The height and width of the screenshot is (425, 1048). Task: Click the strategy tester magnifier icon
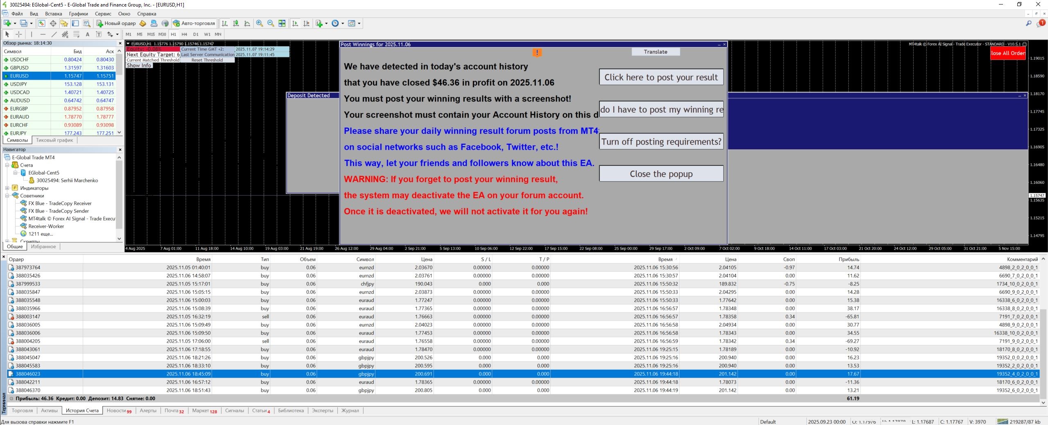tap(87, 23)
